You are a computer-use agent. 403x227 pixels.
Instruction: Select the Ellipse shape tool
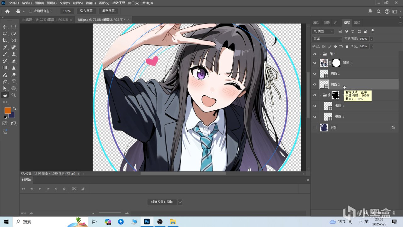[x=14, y=88]
